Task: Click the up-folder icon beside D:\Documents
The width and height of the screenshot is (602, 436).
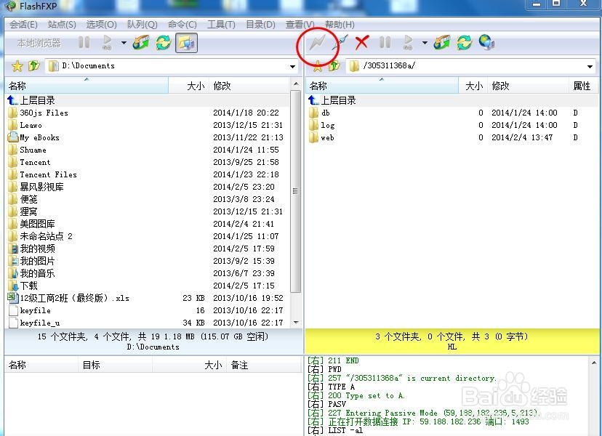Action: tap(33, 66)
